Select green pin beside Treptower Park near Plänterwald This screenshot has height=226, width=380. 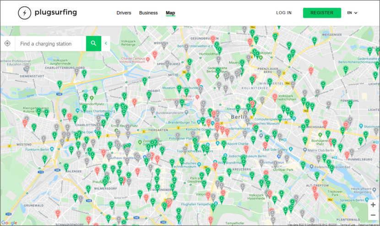(x=343, y=207)
